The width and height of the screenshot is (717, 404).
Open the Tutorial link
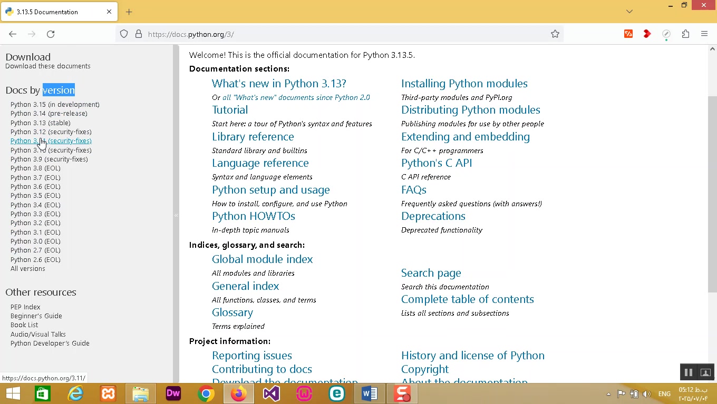tap(229, 110)
